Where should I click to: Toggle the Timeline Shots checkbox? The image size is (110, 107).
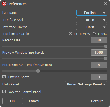click(4, 77)
